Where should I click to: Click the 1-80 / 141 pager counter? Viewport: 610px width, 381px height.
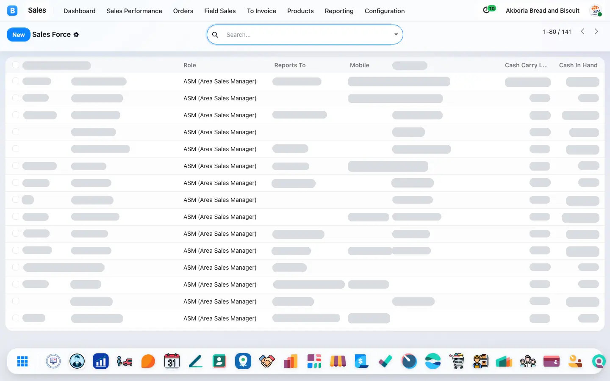tap(557, 32)
